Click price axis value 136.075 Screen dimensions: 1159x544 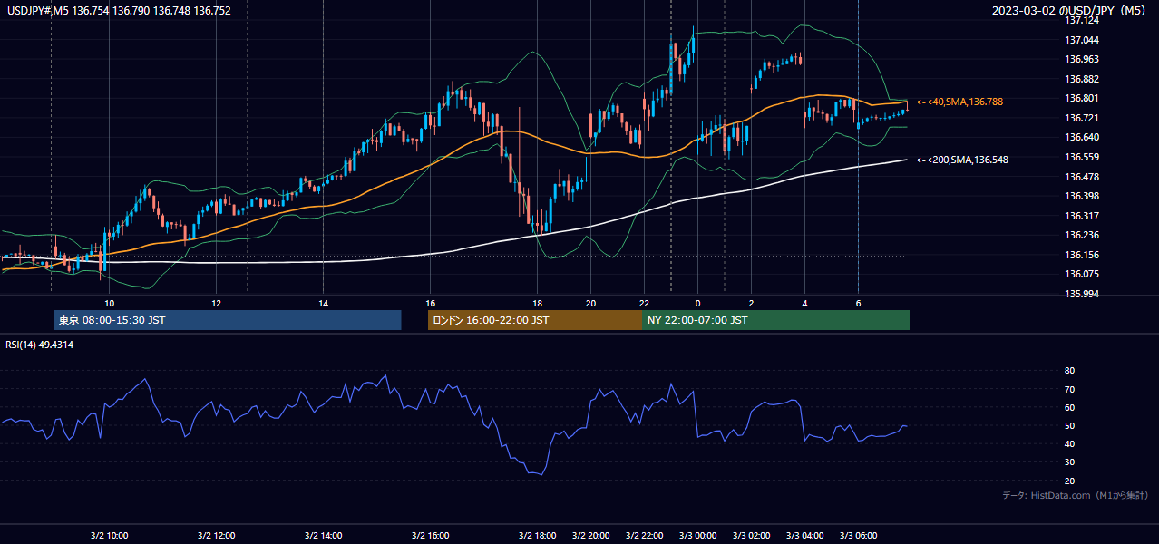(1082, 274)
